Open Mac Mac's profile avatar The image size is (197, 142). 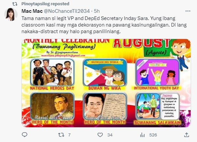pyautogui.click(x=11, y=14)
